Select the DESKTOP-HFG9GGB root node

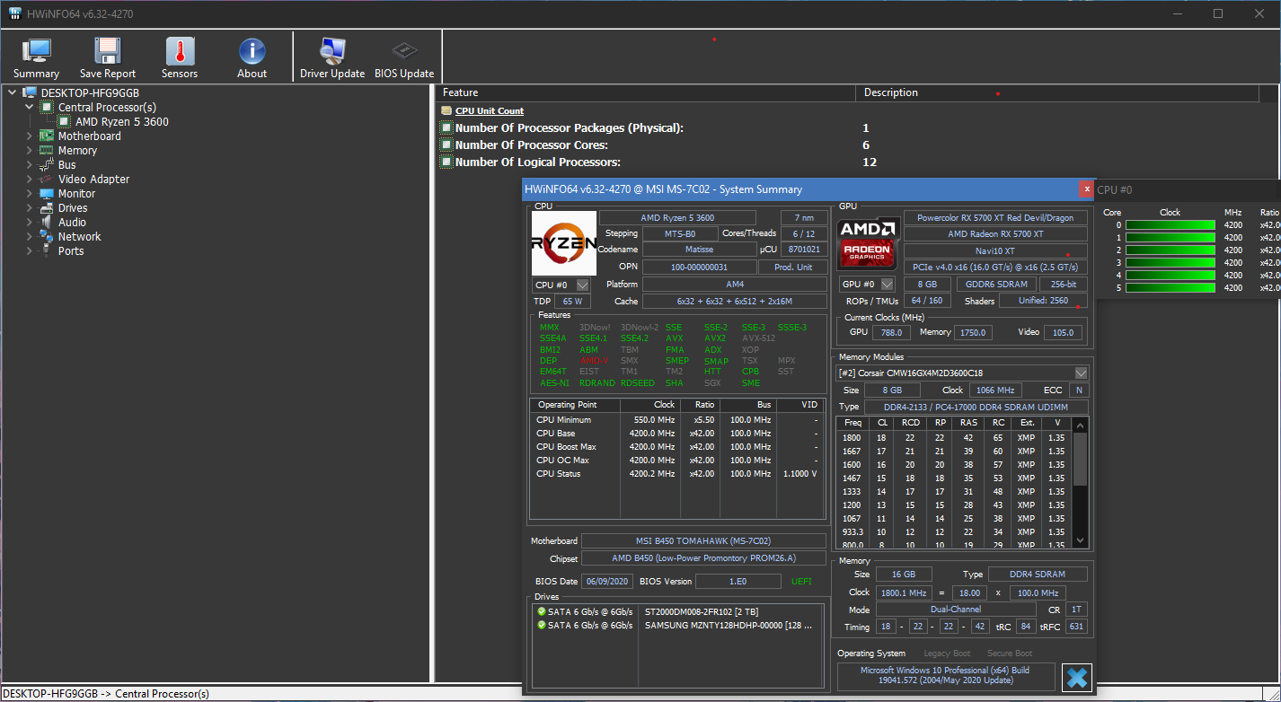coord(90,92)
